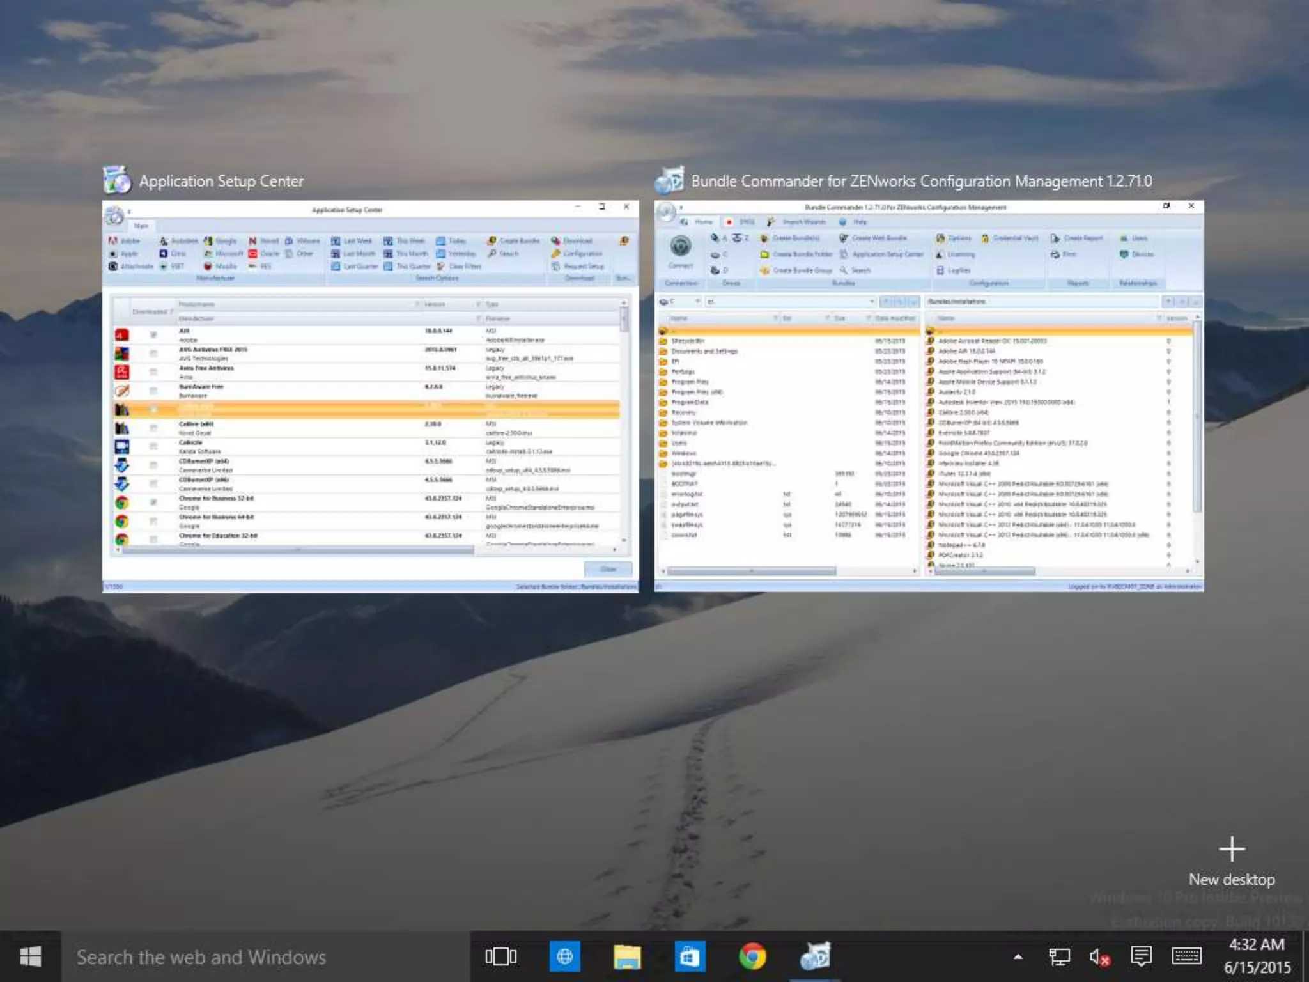Image resolution: width=1309 pixels, height=982 pixels.
Task: Expand the path dropdown showing c:\
Action: pos(871,302)
